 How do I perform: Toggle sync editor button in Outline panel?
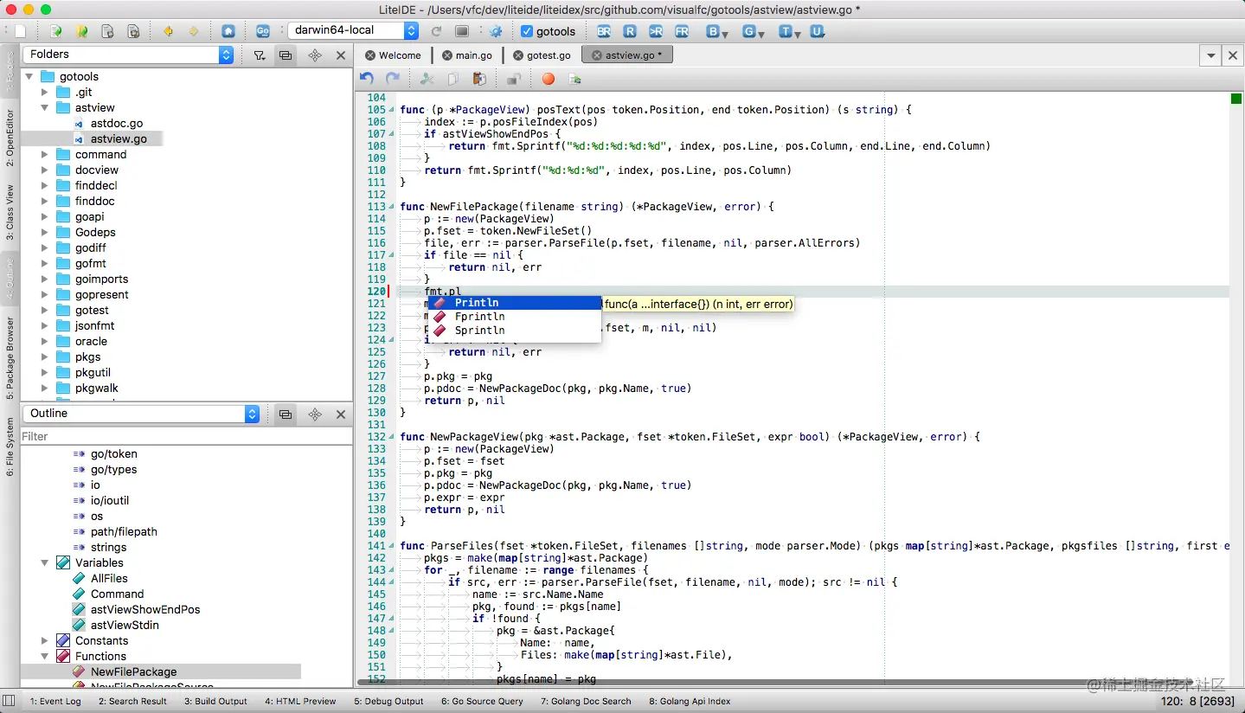286,414
